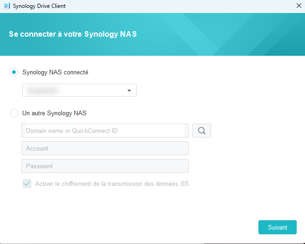Click the "Synology NAS connecté" label text
This screenshot has width=305, height=244.
(55, 72)
